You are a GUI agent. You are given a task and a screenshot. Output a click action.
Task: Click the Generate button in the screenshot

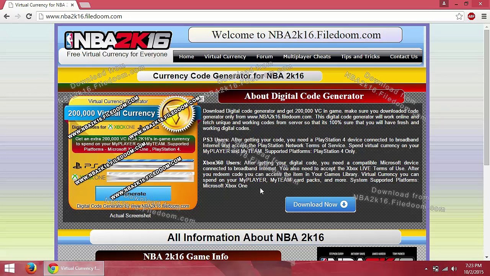pyautogui.click(x=133, y=194)
